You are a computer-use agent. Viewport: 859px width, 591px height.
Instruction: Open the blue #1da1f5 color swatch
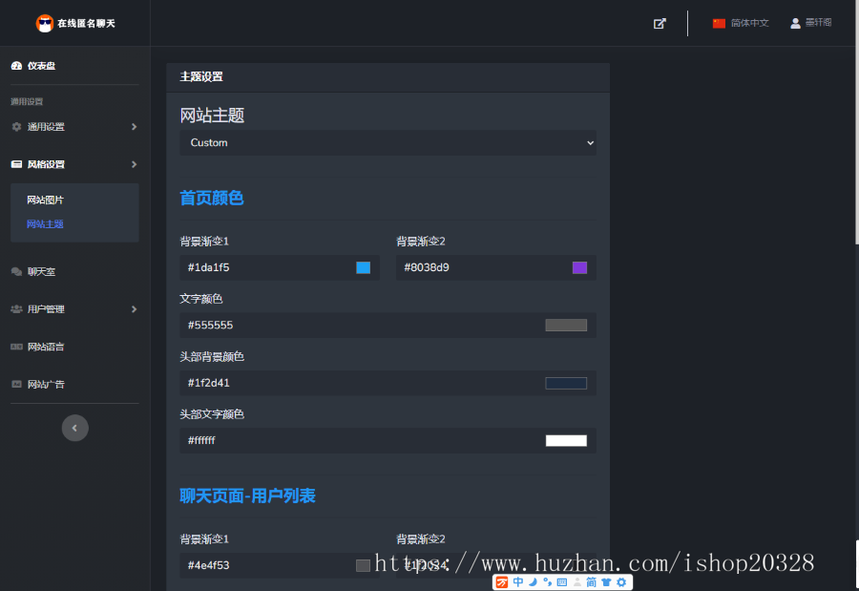coord(364,267)
